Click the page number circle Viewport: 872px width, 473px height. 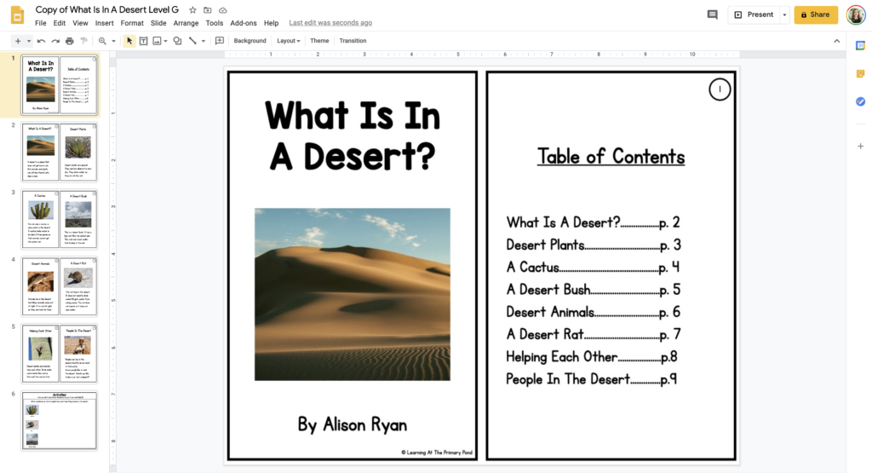point(720,89)
